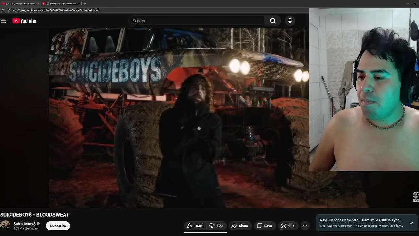Click the site info lock icon
The image size is (419, 236).
click(x=9, y=10)
